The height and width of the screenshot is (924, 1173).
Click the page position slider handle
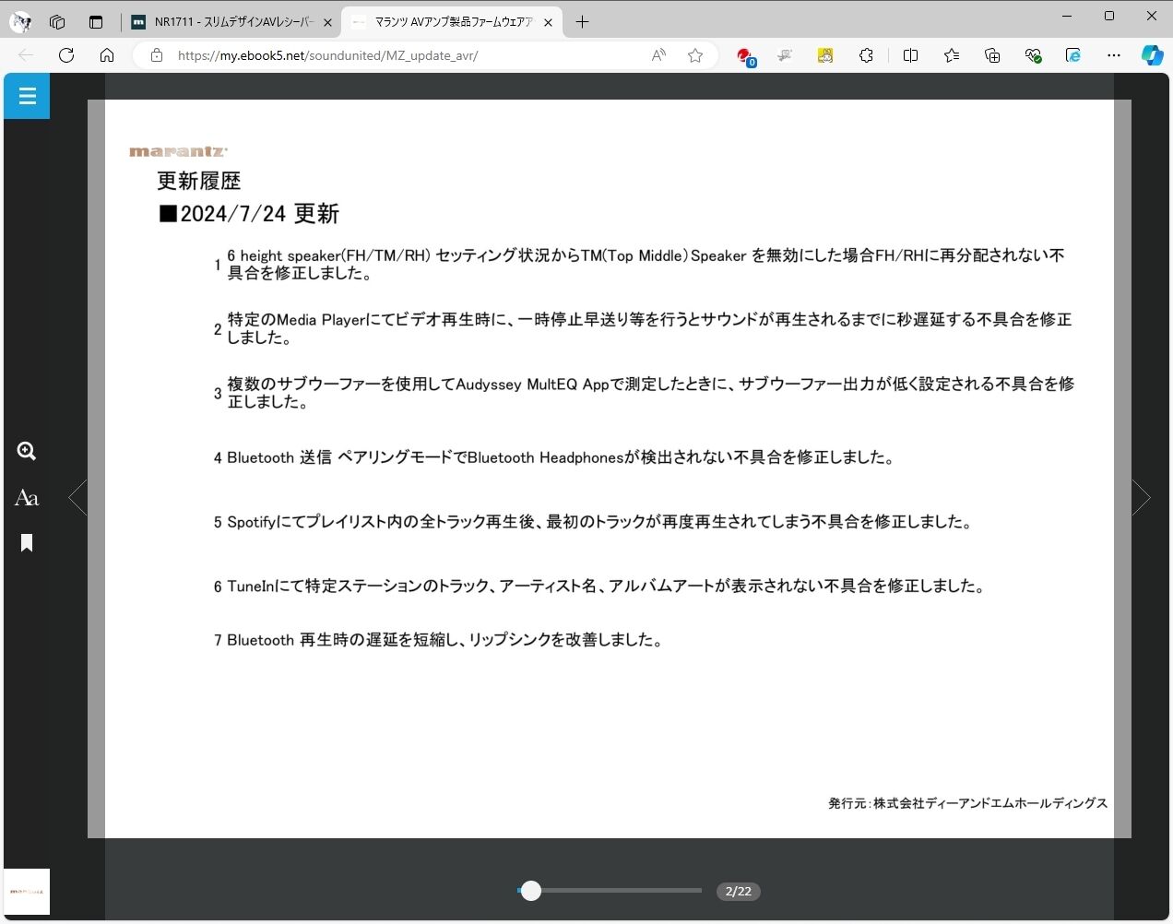(x=530, y=891)
